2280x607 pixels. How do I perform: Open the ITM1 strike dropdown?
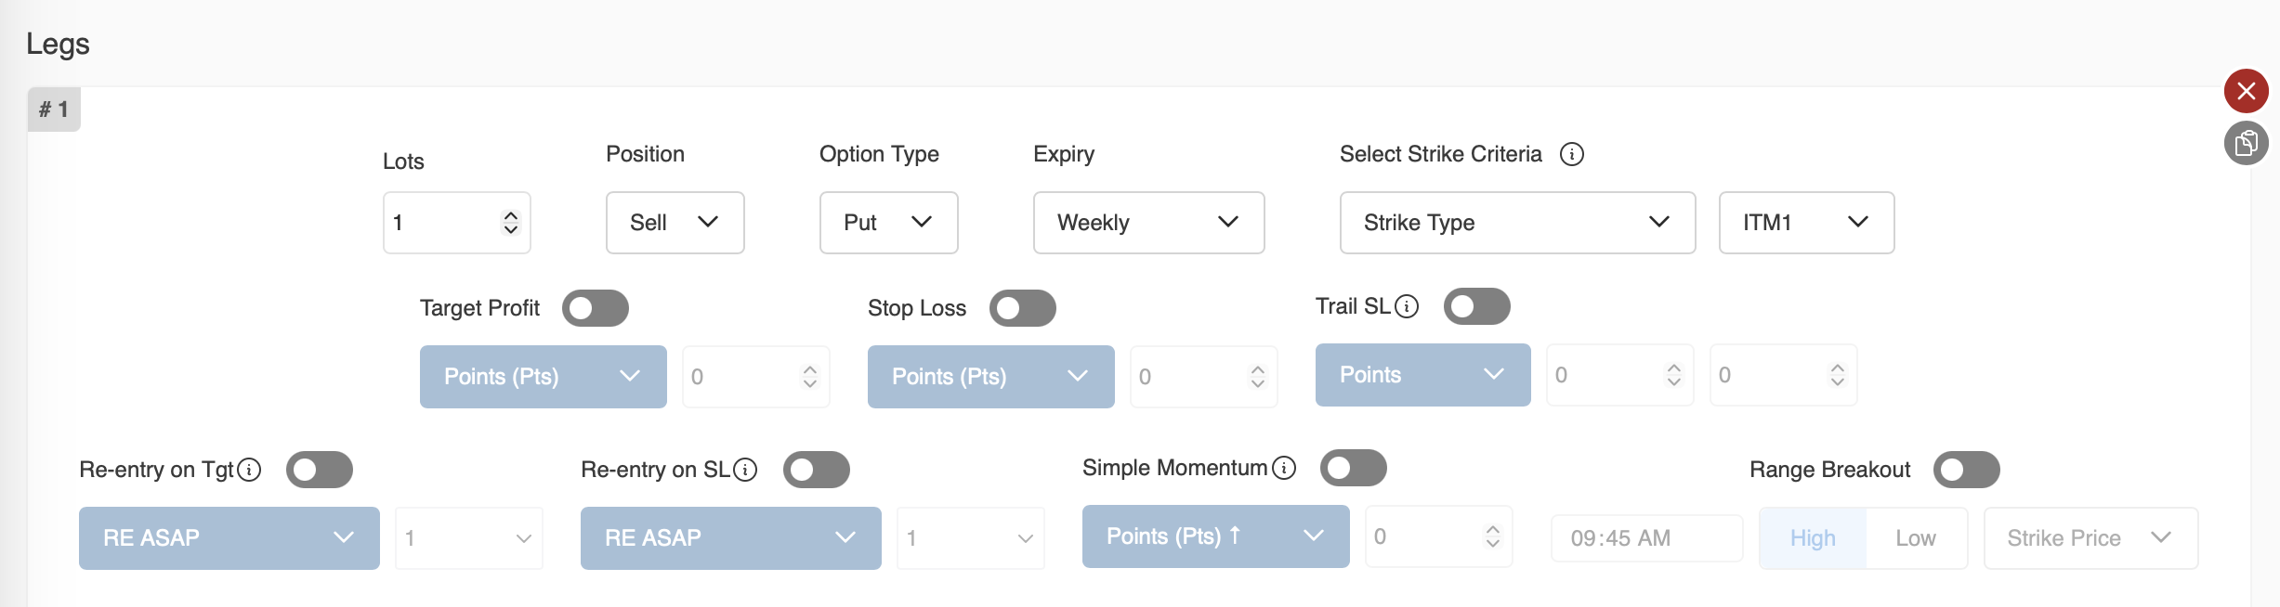(1805, 223)
